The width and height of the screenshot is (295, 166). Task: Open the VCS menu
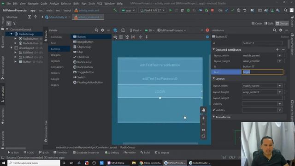click(100, 3)
